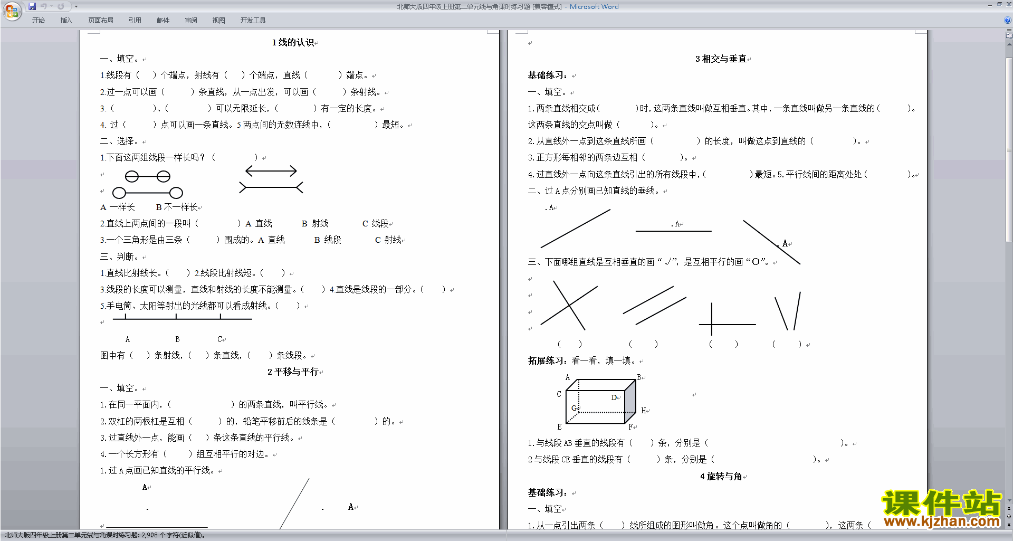Click the Undo icon

pos(44,6)
